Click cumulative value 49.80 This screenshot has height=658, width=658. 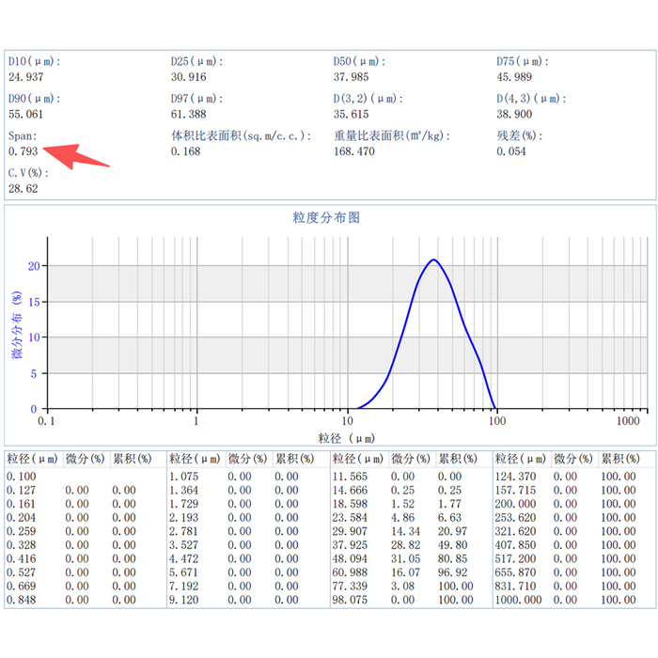click(453, 544)
